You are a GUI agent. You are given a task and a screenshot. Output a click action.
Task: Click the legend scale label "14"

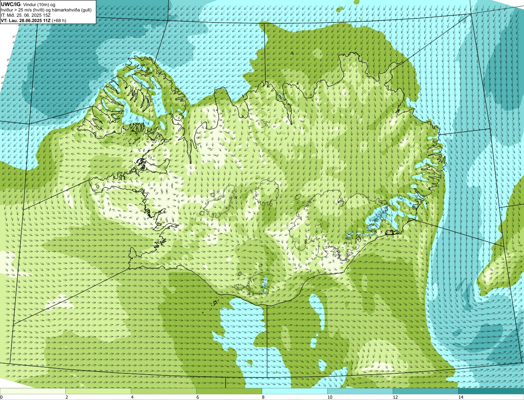point(461,397)
